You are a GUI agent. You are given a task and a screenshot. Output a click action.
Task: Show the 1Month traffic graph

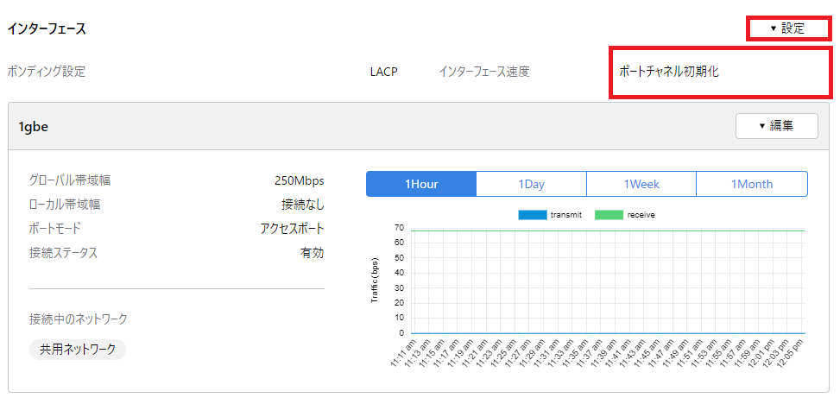point(751,184)
